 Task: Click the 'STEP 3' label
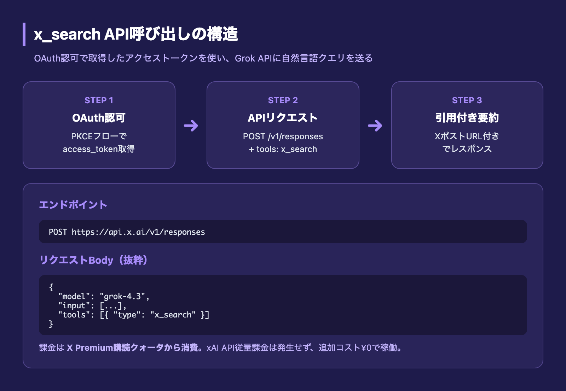pyautogui.click(x=467, y=100)
